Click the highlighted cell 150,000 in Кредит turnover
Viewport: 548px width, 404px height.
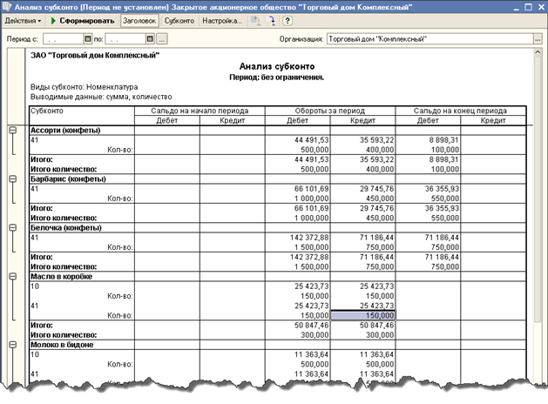click(x=362, y=315)
